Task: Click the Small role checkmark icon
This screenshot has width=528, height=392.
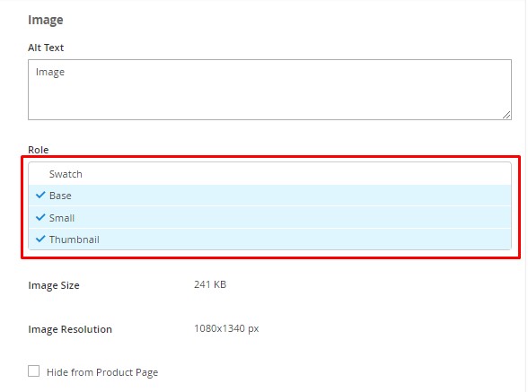Action: [x=40, y=217]
